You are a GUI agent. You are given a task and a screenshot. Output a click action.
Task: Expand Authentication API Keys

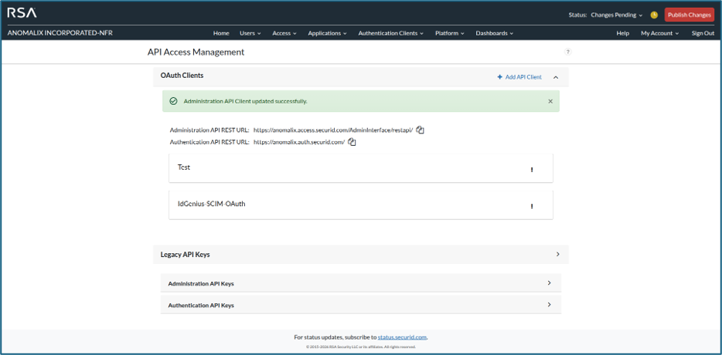550,304
